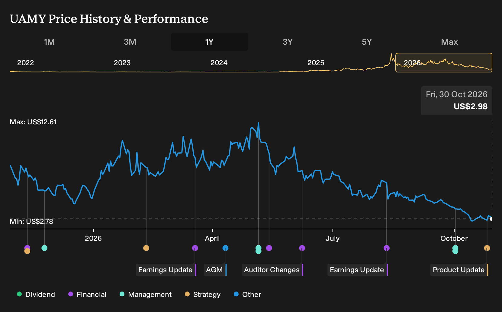The height and width of the screenshot is (312, 502).
Task: Click the 2025 label in the overview strip
Action: click(x=316, y=63)
